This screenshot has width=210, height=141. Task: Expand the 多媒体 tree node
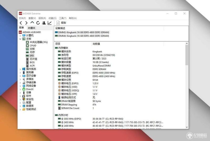[20, 79]
